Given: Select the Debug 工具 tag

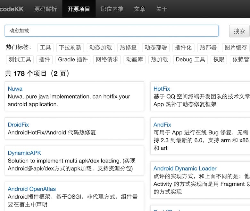Looking at the screenshot, I should [x=190, y=60].
